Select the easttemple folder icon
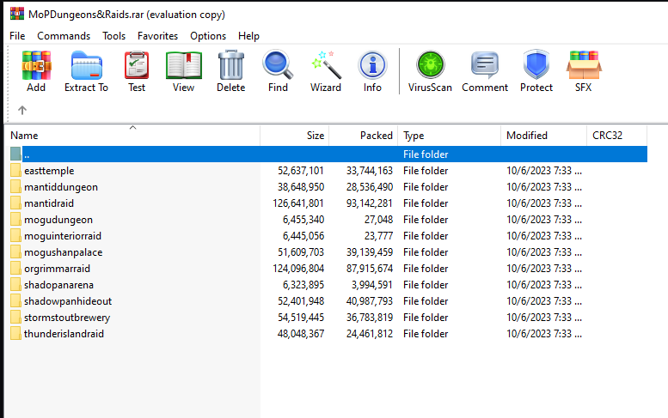This screenshot has width=668, height=418. 15,171
